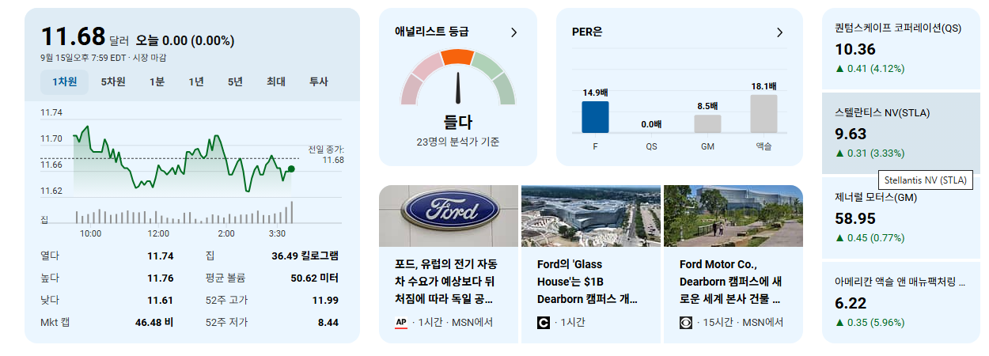
Task: Click the Mkt 캡 value 46.48 비
Action: [154, 322]
